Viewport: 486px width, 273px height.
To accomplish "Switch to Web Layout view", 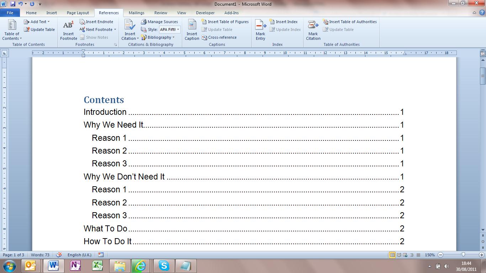I will coord(406,255).
